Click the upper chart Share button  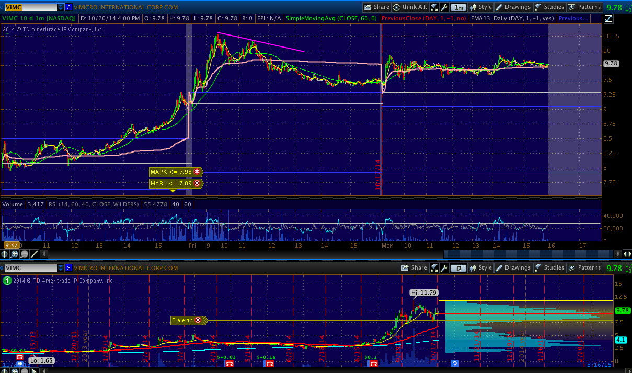click(377, 7)
